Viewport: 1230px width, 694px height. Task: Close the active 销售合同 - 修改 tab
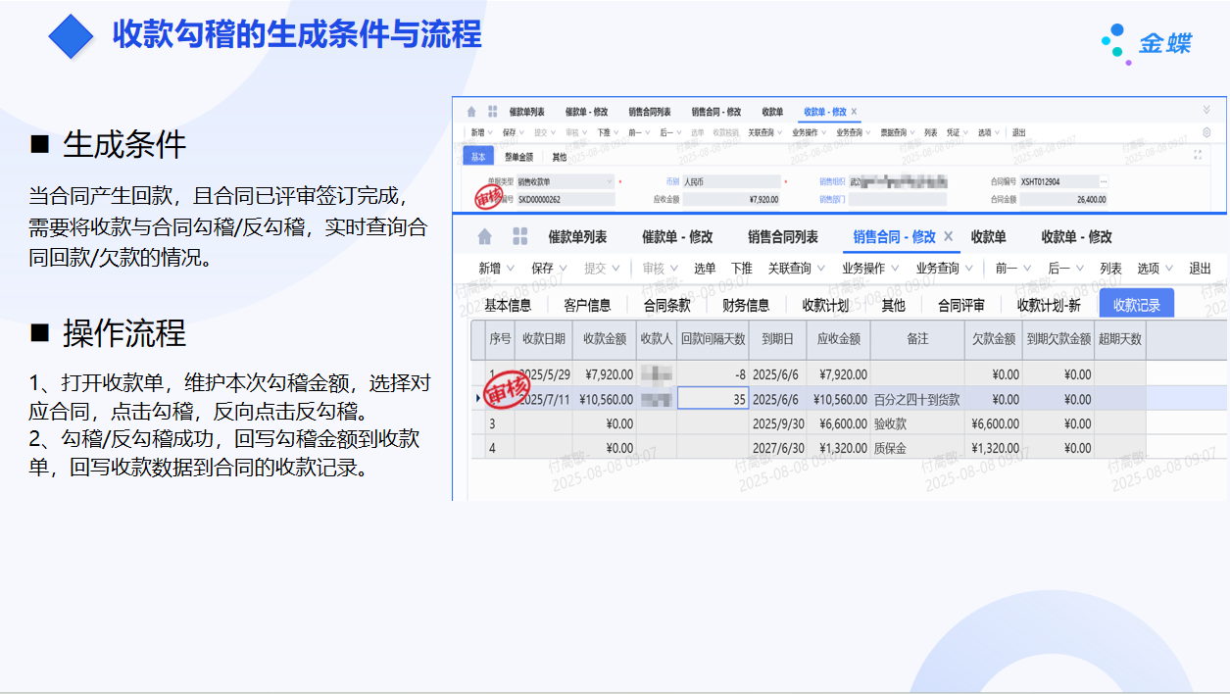point(948,237)
